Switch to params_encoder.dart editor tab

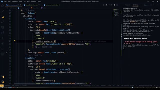pyautogui.click(x=52, y=5)
